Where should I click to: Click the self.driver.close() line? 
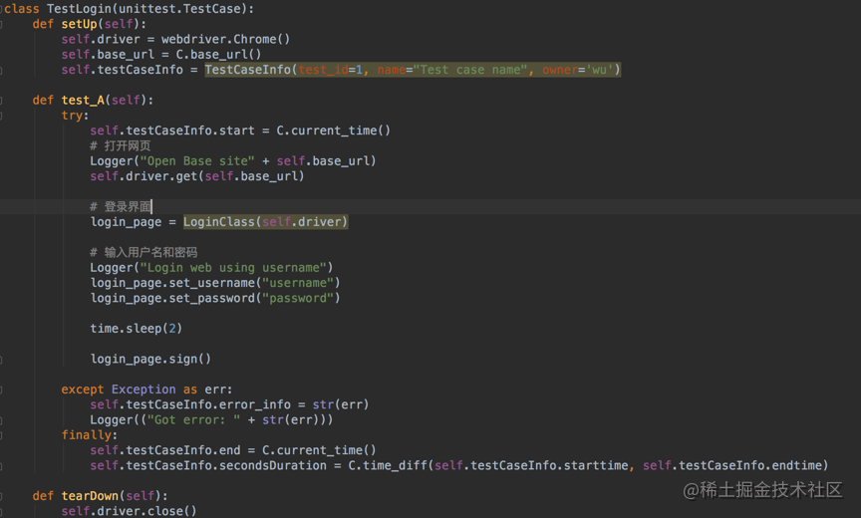129,511
